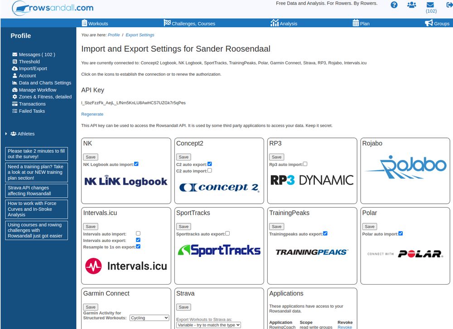Save Garmin Connect settings
453x329 pixels.
pyautogui.click(x=91, y=307)
